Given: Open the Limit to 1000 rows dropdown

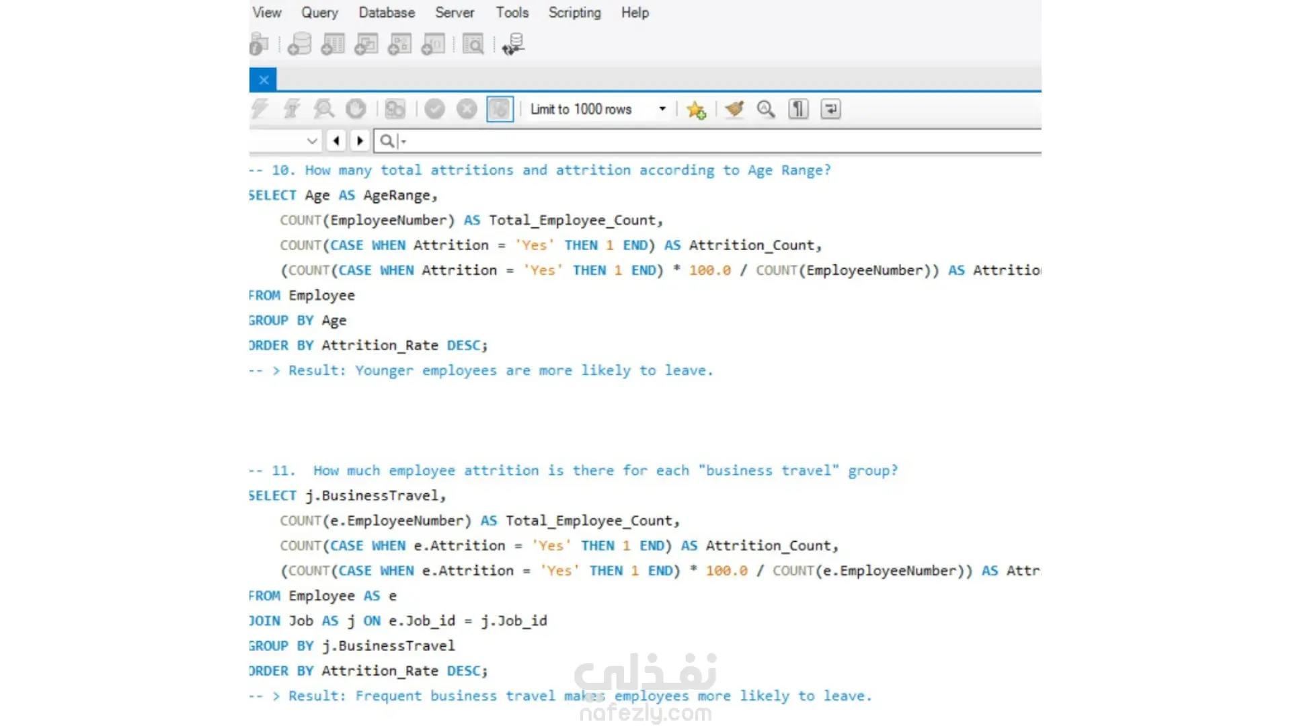Looking at the screenshot, I should [662, 109].
